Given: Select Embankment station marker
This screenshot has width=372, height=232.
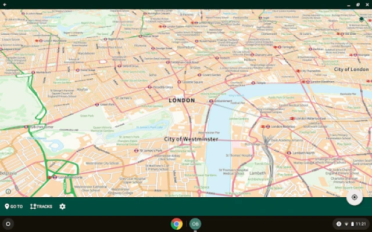Looking at the screenshot, I should (212, 101).
